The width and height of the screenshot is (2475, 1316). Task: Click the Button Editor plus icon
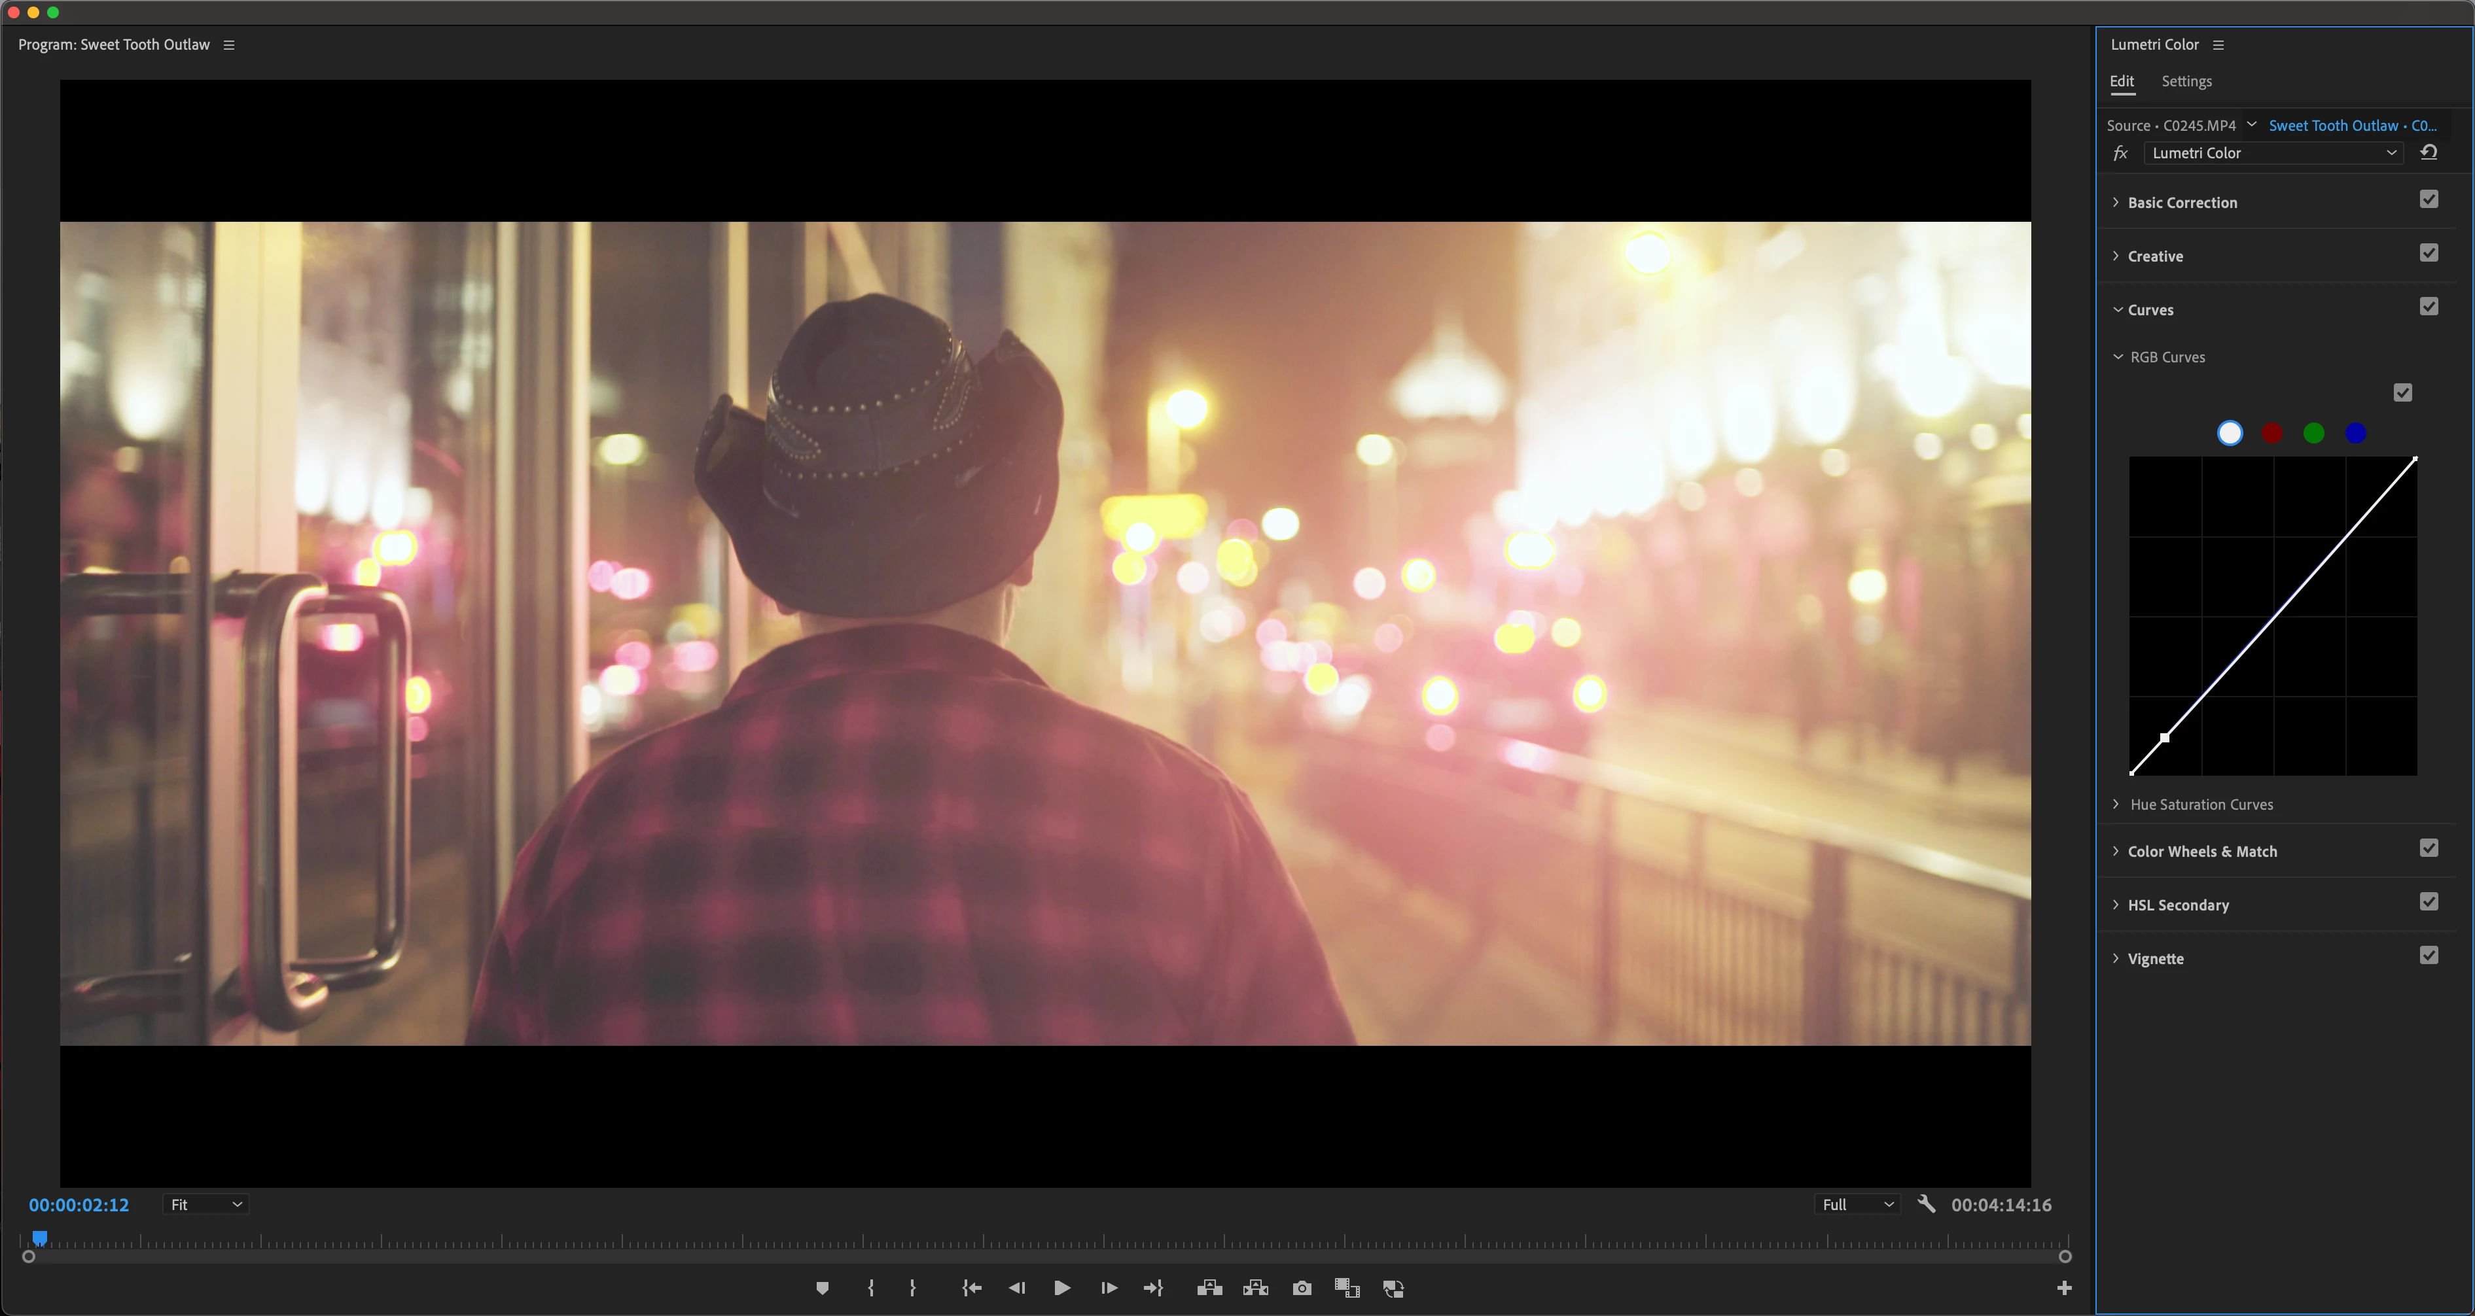pos(2063,1288)
